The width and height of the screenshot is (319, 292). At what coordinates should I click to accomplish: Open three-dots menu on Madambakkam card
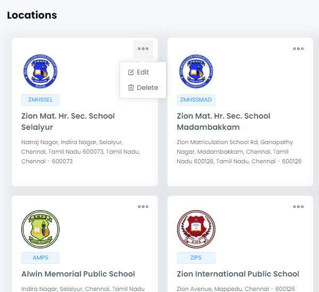[298, 49]
